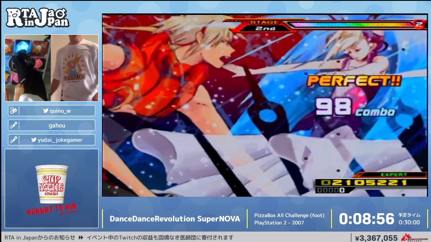Click the microphone icon beside gahou
Image resolution: width=431 pixels, height=242 pixels.
click(13, 125)
